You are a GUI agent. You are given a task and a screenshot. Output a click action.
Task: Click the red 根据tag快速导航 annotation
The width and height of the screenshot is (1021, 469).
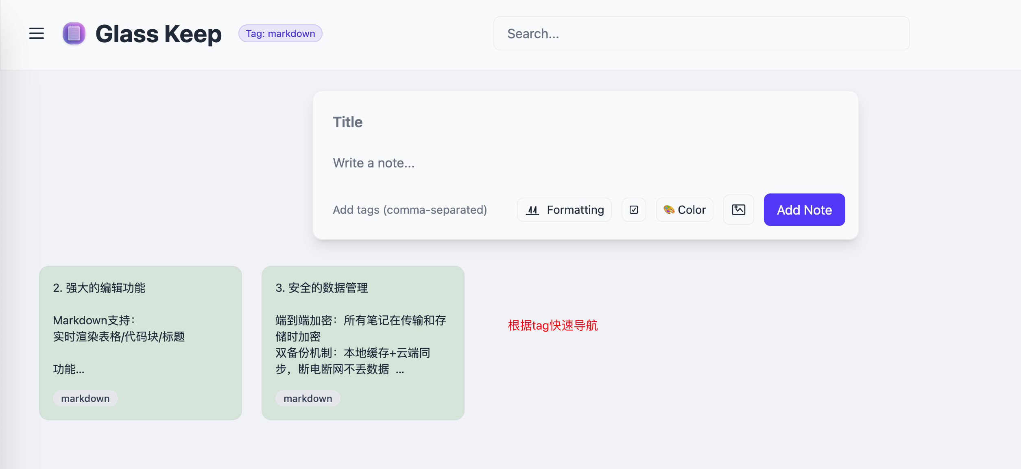tap(553, 325)
